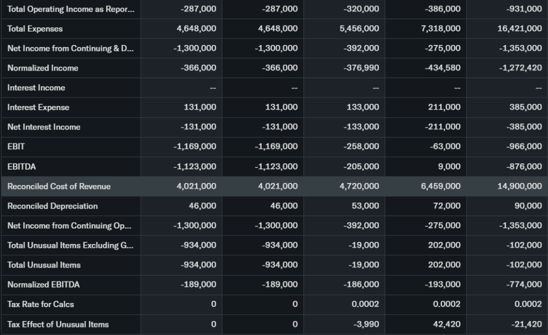Screen dimensions: 548x335
Task: Select the Tax Effect of Unusual Items label
Action: (58, 324)
